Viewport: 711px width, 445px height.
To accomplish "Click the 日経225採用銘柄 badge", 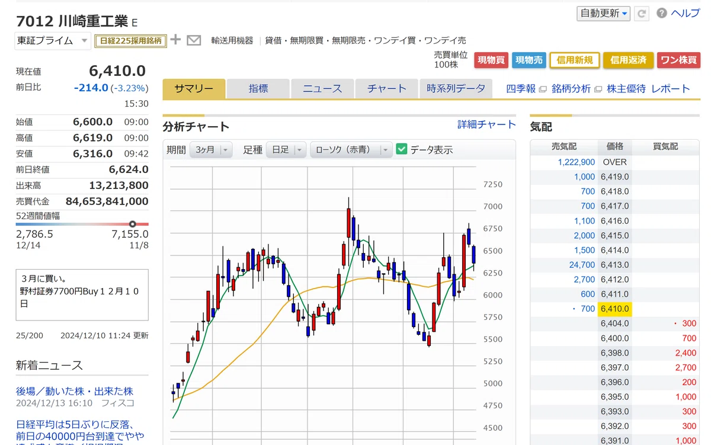I will point(130,40).
